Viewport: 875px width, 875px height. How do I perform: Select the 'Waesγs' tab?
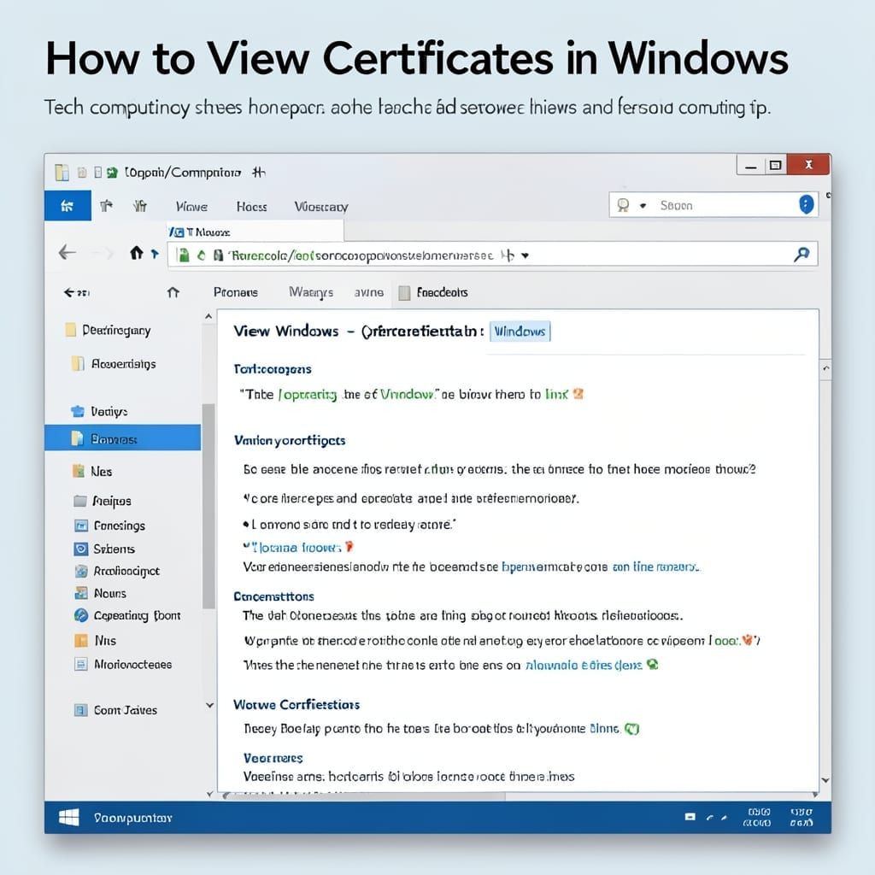pyautogui.click(x=311, y=292)
